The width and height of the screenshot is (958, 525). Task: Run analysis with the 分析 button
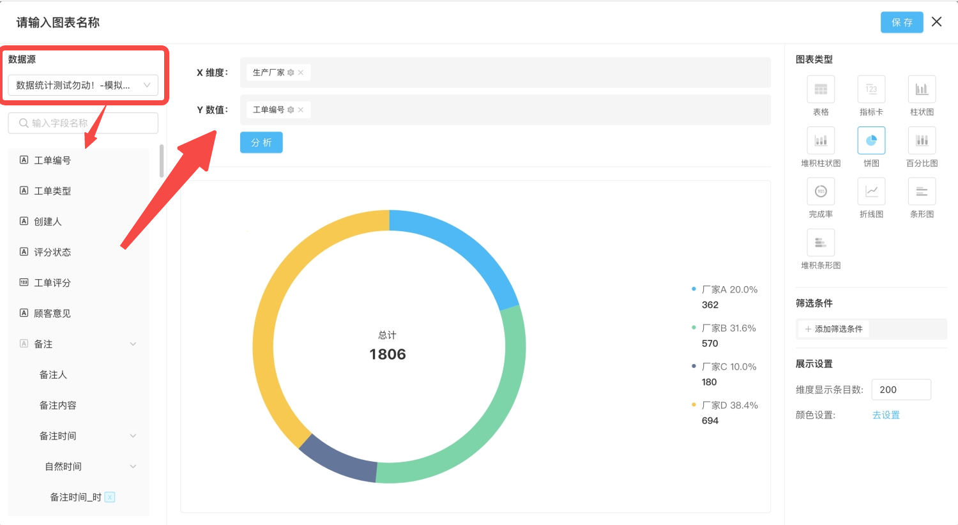(261, 142)
